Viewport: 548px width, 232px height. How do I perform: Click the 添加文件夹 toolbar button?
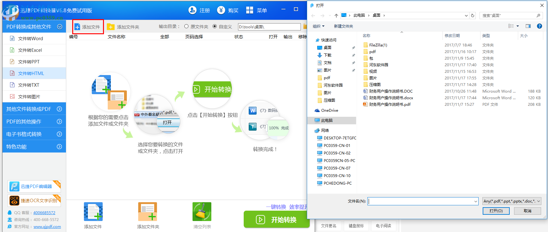tap(123, 27)
